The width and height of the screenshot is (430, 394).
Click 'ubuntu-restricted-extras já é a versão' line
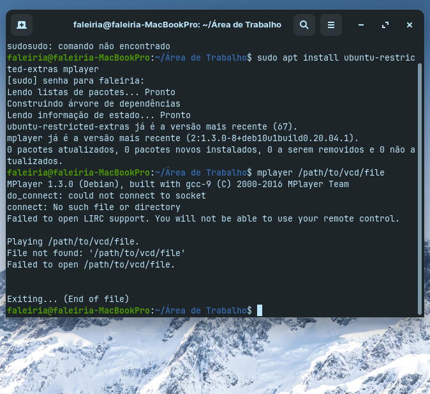click(152, 127)
